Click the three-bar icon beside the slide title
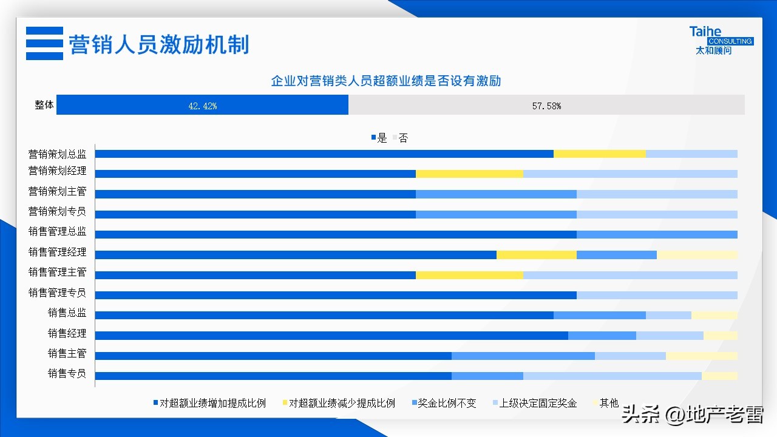The width and height of the screenshot is (777, 437). [x=44, y=44]
